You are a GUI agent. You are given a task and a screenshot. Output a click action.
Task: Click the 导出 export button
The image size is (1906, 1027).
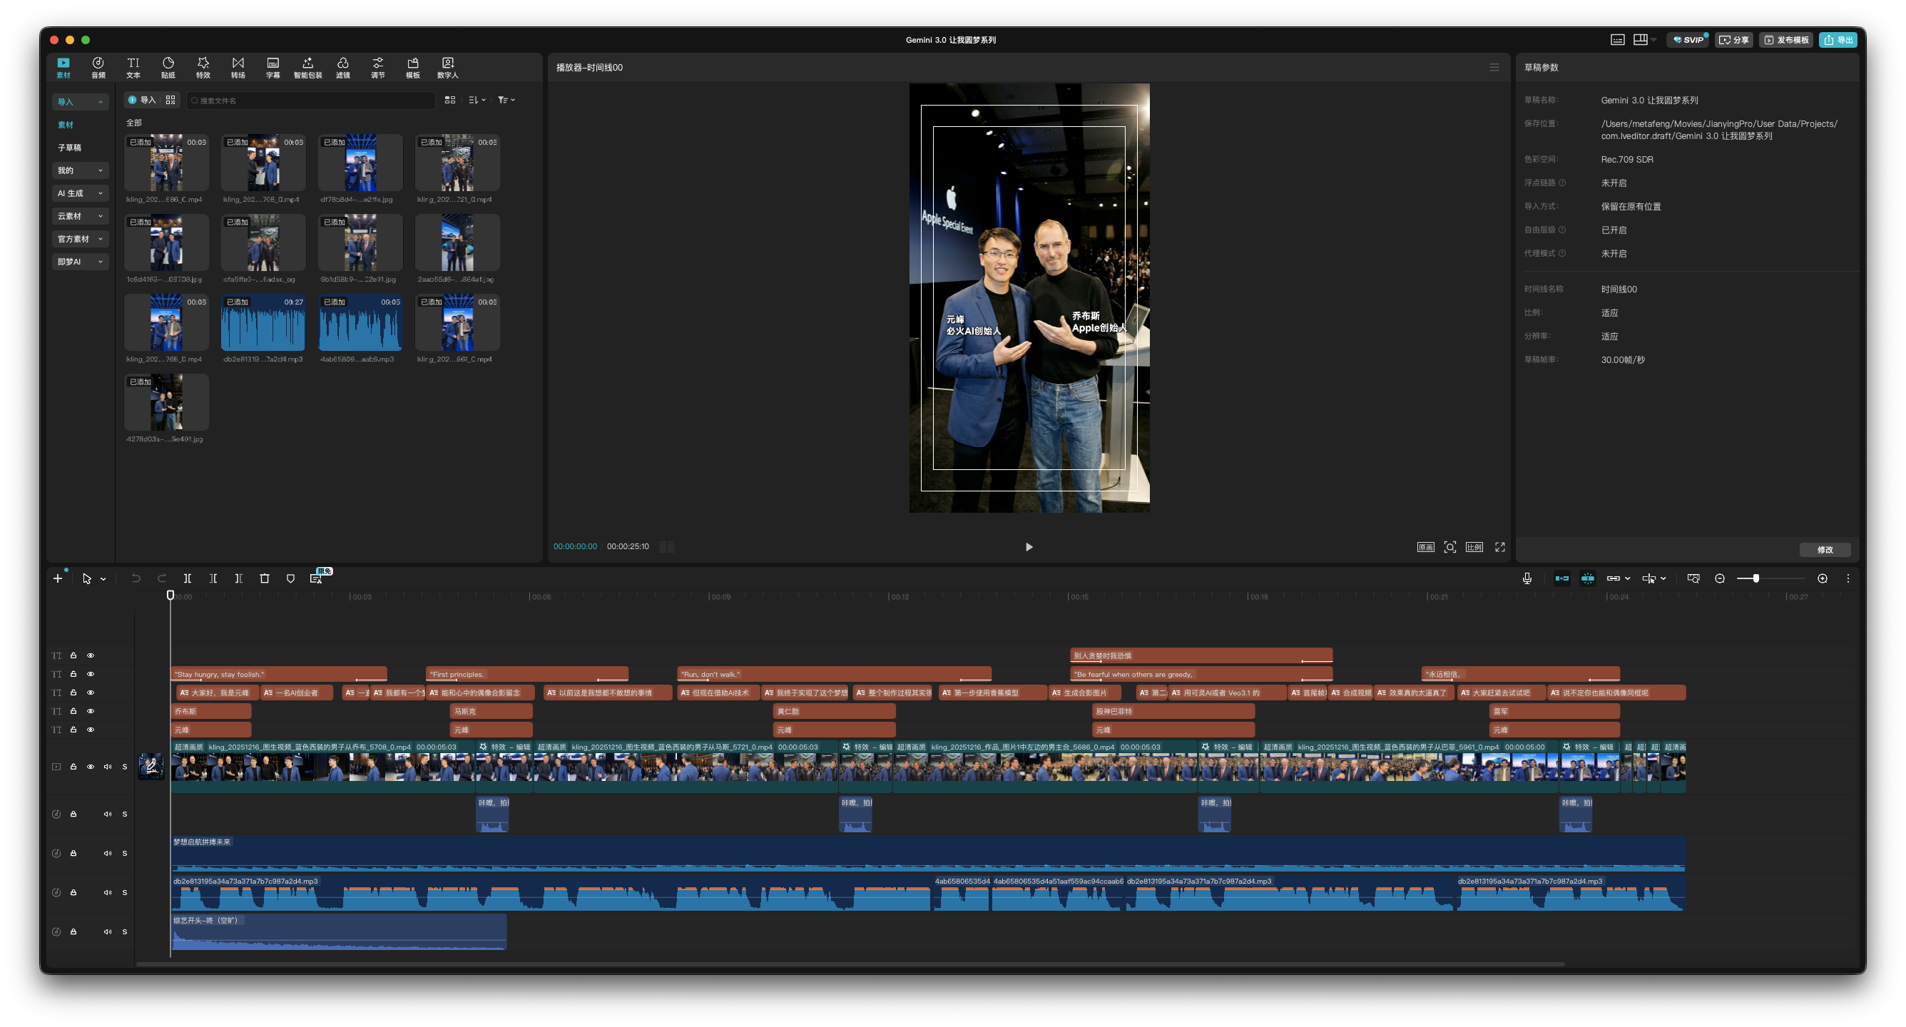(x=1838, y=40)
